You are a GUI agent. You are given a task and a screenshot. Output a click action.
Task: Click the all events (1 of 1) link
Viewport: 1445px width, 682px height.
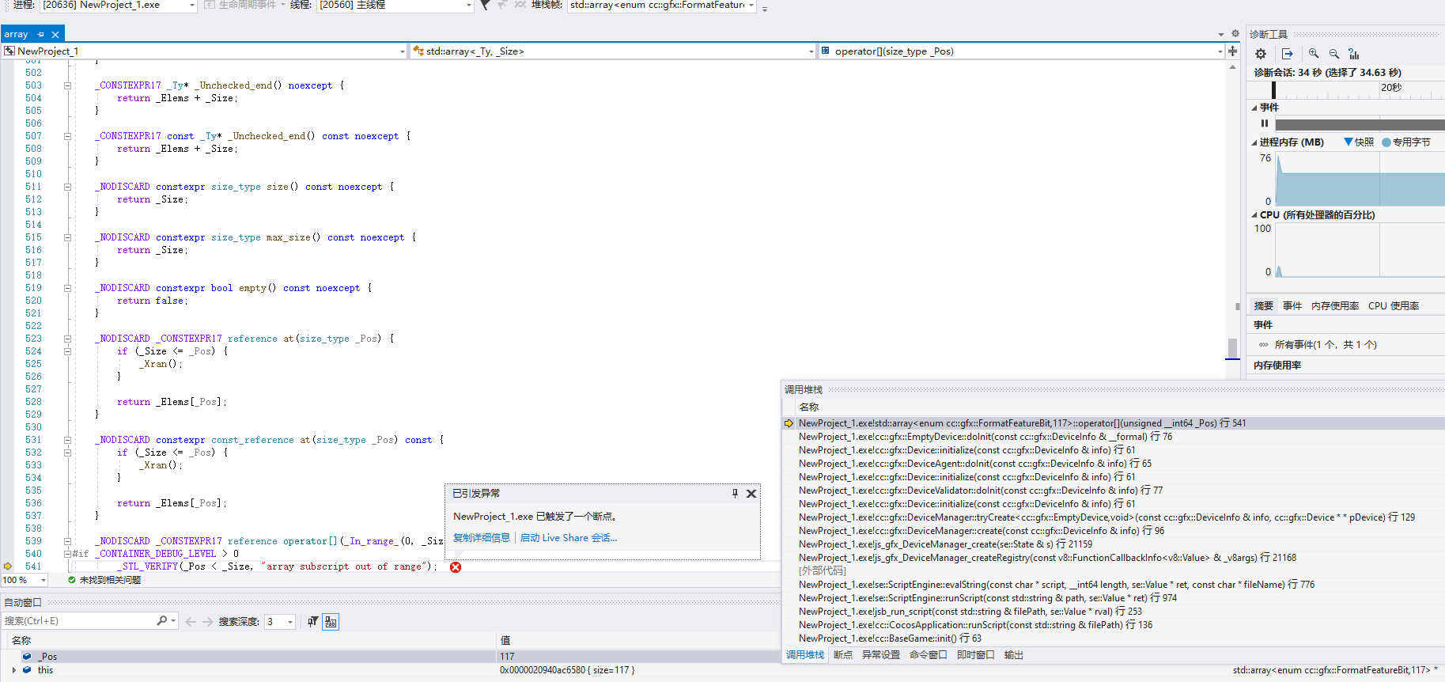click(x=1326, y=345)
